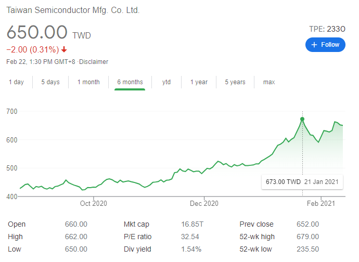Click the 52-wk low value 235.50
The height and width of the screenshot is (262, 359).
(x=307, y=249)
